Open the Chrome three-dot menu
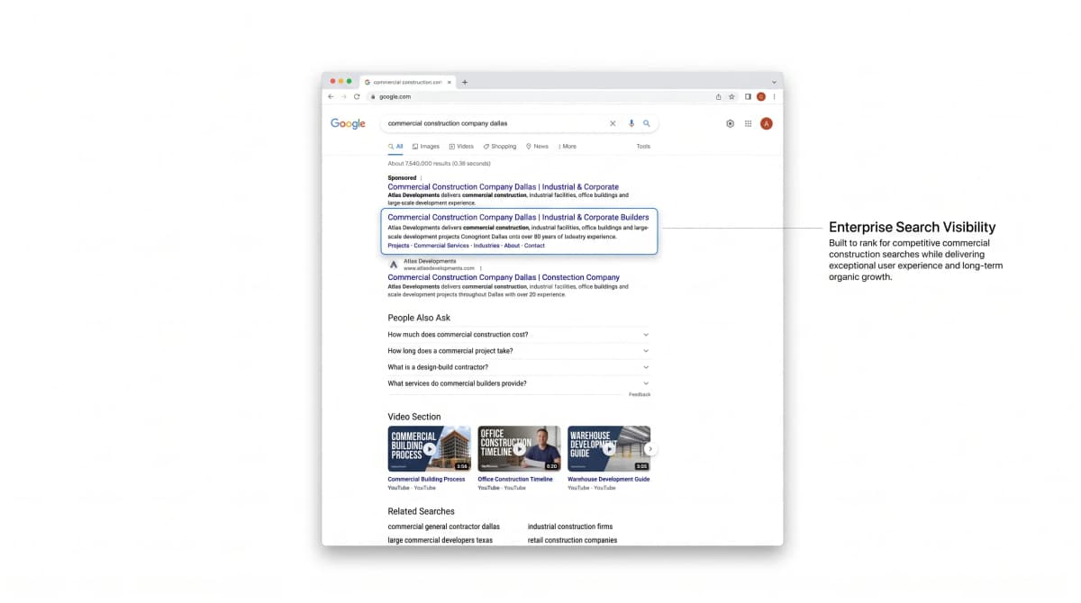The width and height of the screenshot is (1081, 603). 774,96
